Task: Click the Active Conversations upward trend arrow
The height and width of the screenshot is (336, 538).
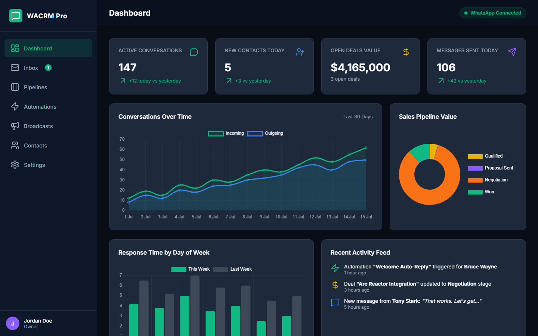Action: pos(123,81)
